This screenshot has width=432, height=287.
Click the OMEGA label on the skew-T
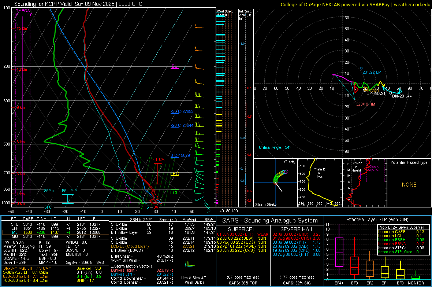(23, 11)
